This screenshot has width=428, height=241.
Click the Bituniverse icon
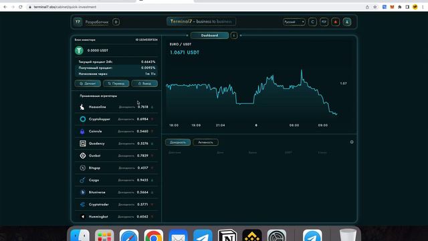pyautogui.click(x=83, y=192)
